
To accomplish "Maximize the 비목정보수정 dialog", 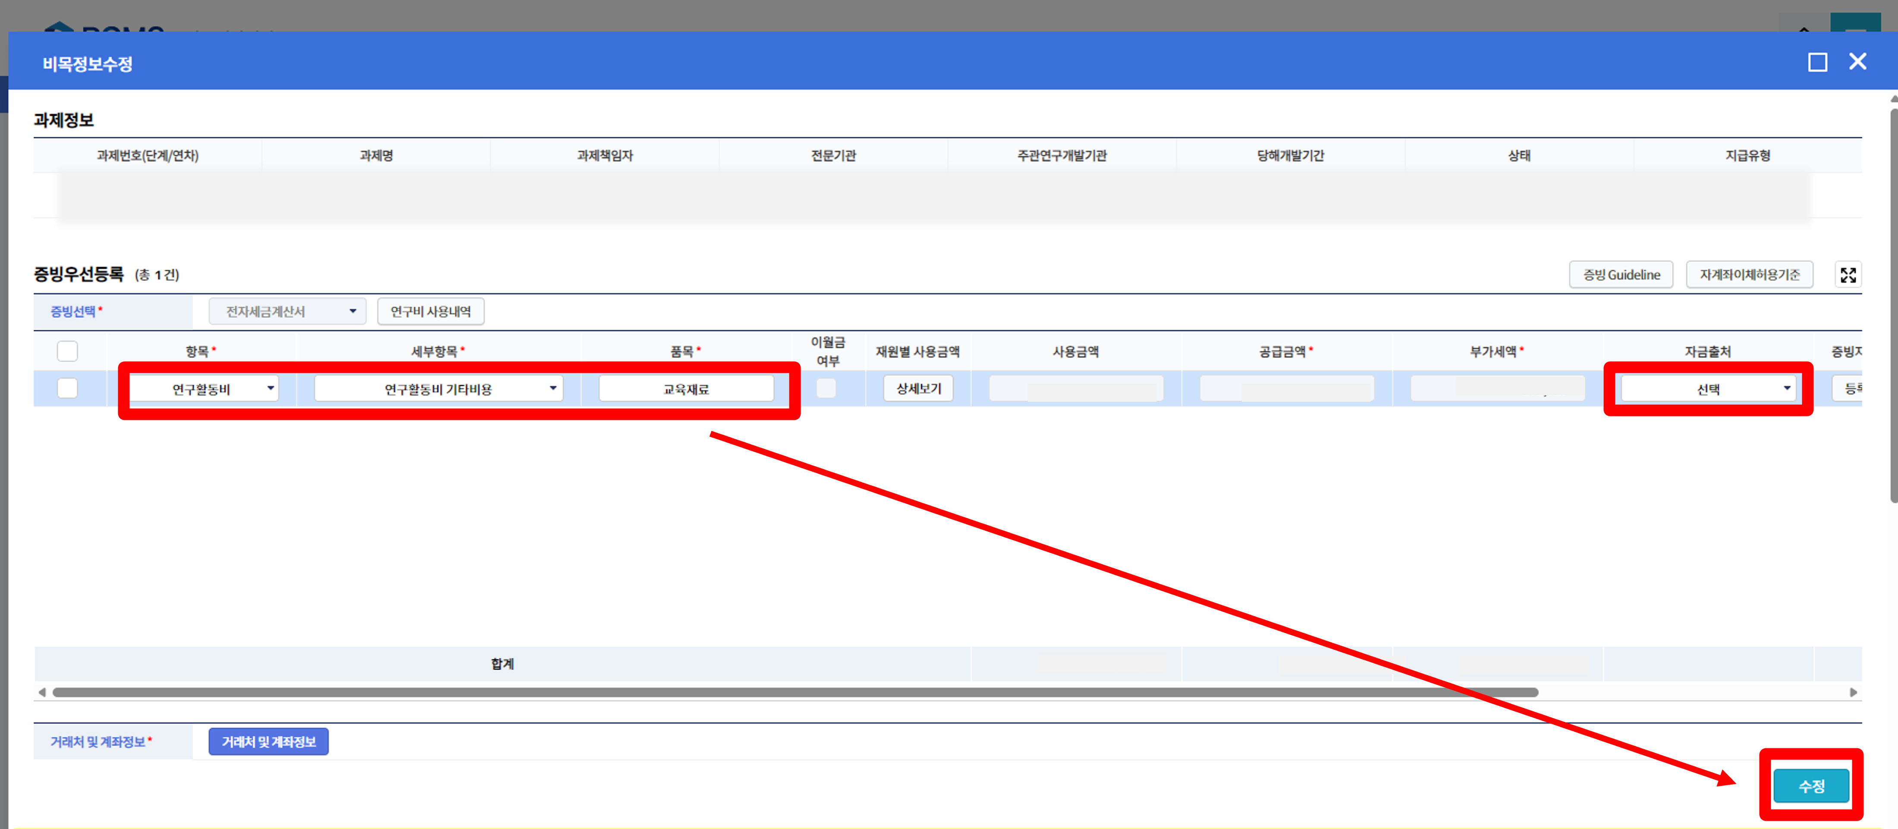I will tap(1817, 63).
